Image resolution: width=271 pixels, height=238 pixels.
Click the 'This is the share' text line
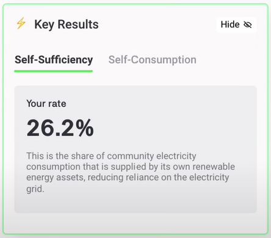pos(111,156)
